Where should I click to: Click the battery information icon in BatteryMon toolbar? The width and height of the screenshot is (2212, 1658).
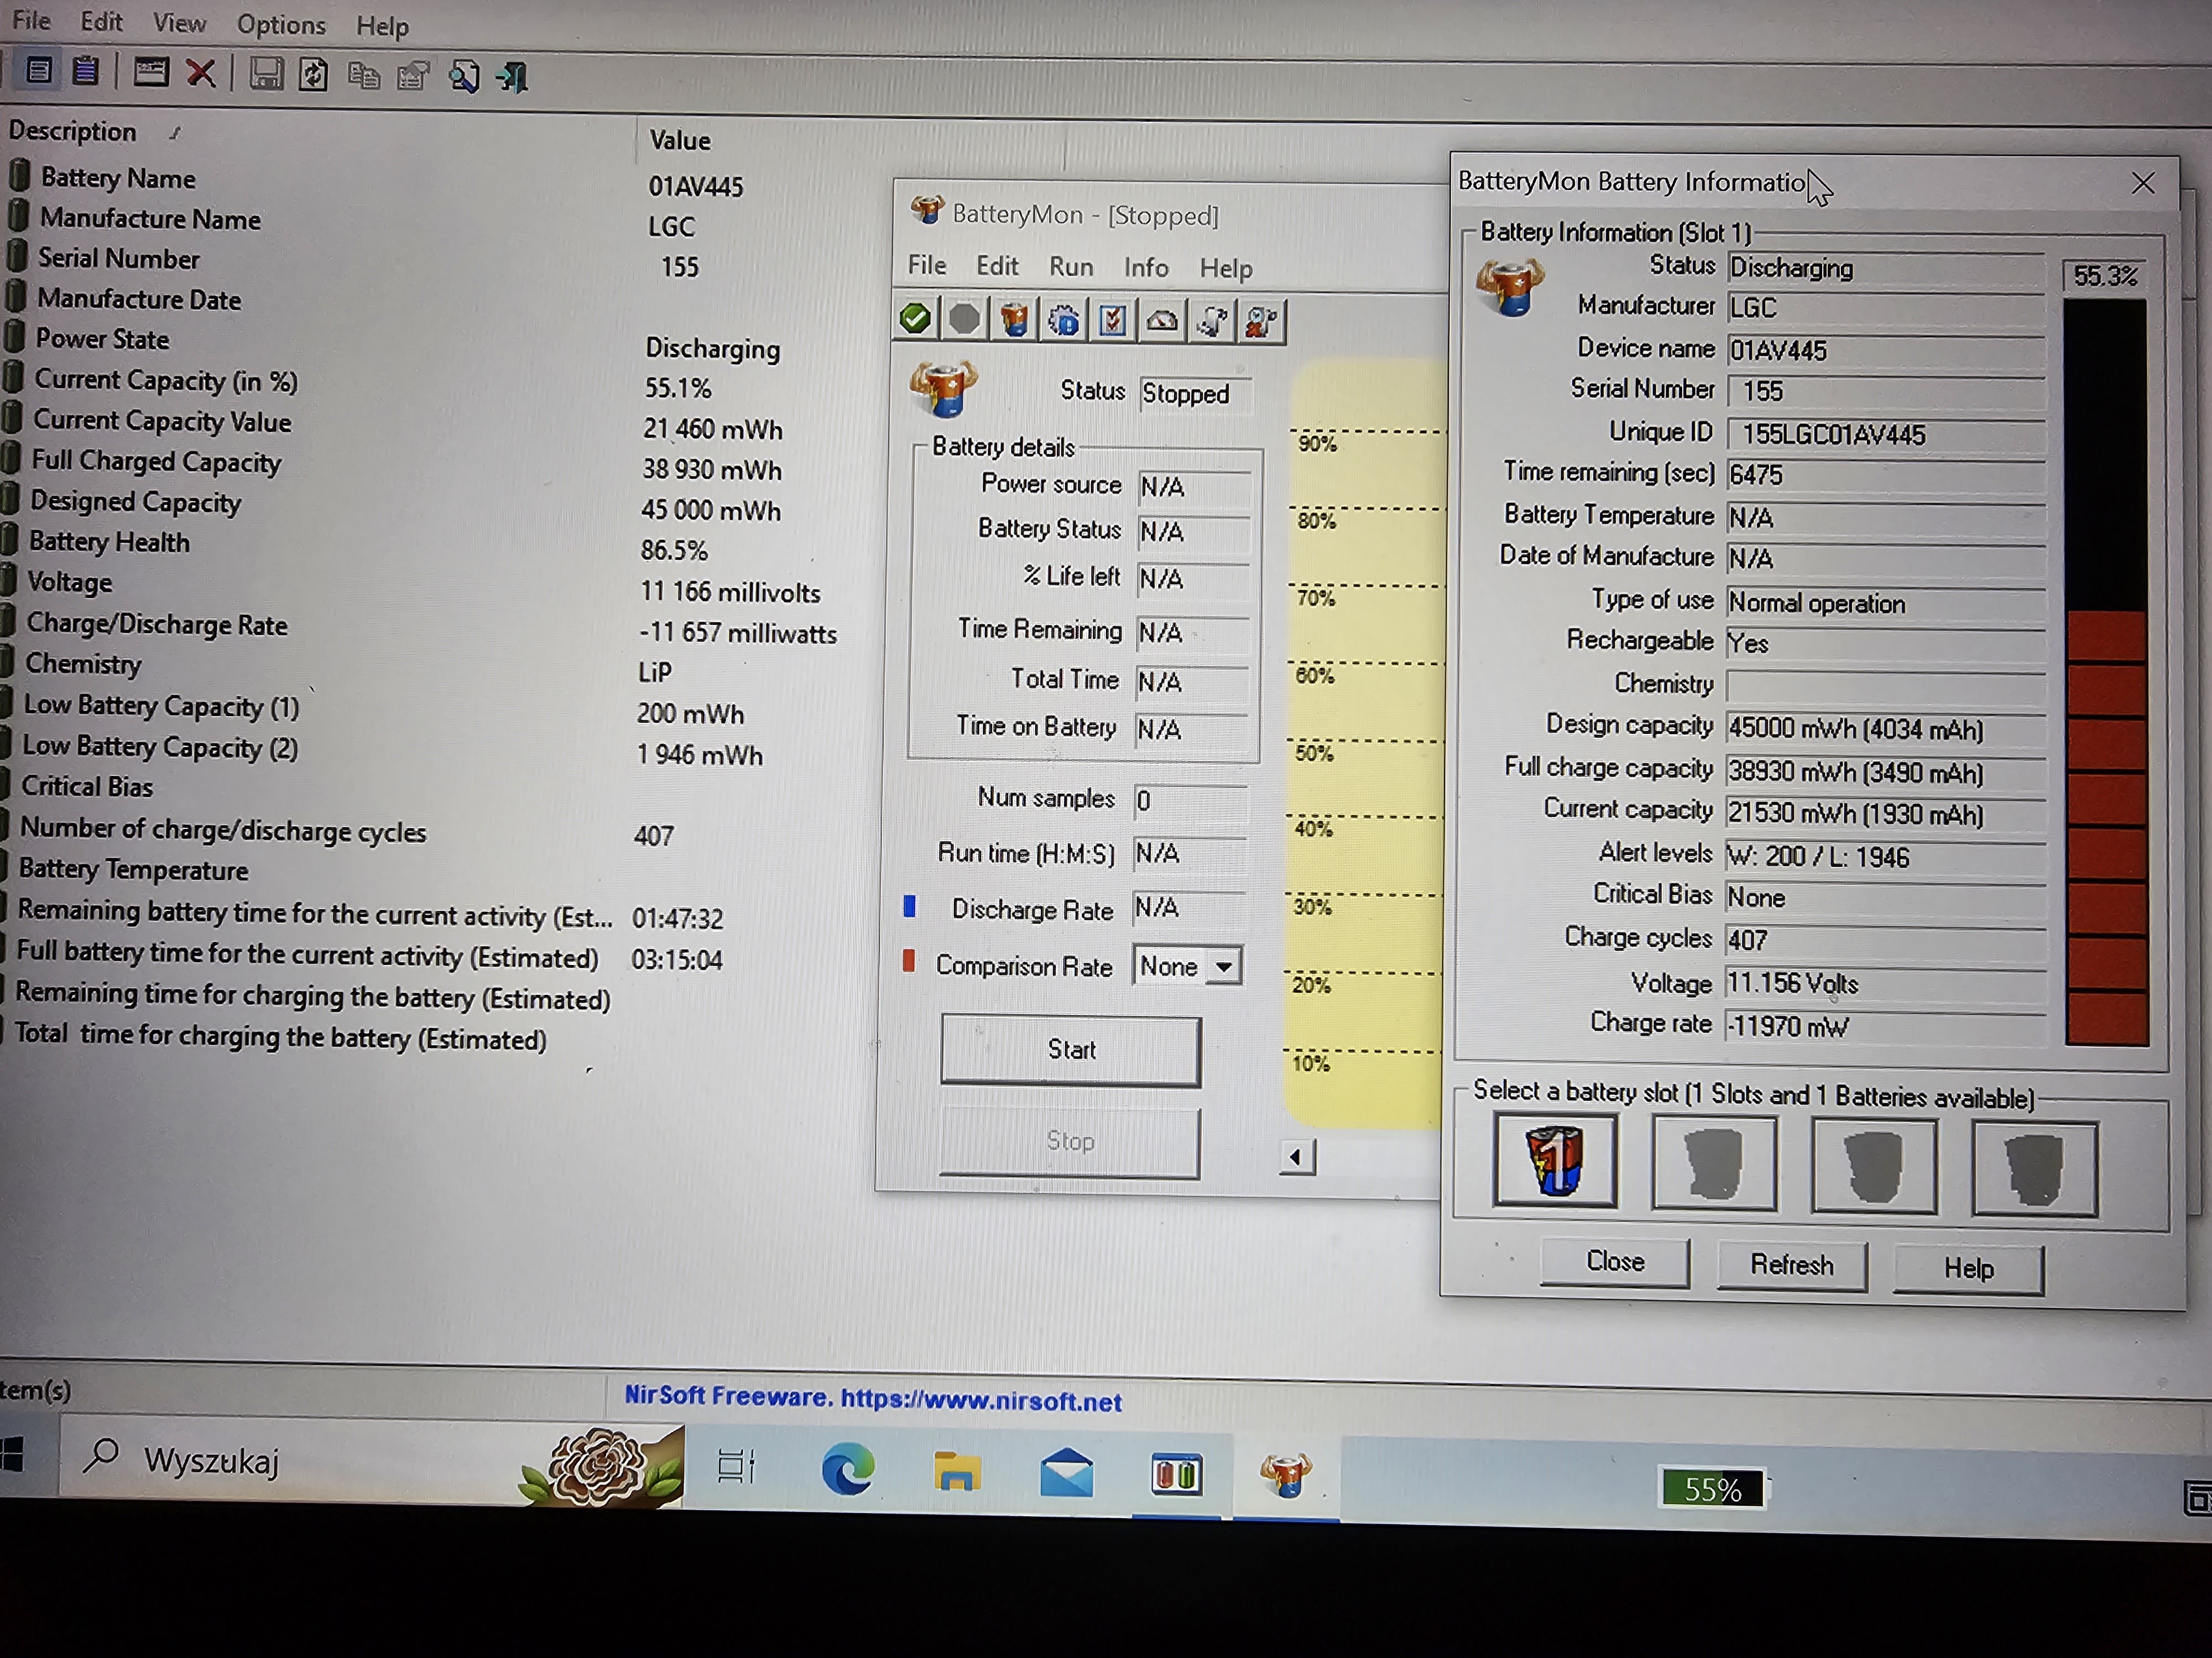pyautogui.click(x=1014, y=320)
